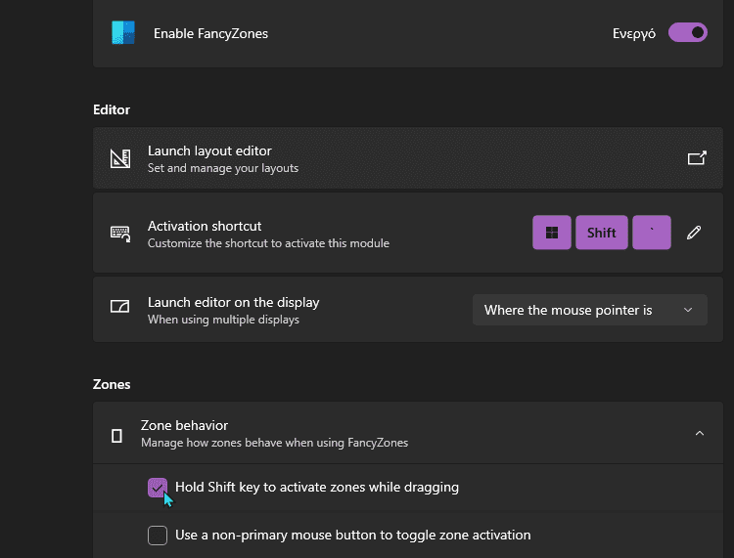Image resolution: width=734 pixels, height=558 pixels.
Task: Click the Zone behavior header text
Action: click(x=184, y=425)
